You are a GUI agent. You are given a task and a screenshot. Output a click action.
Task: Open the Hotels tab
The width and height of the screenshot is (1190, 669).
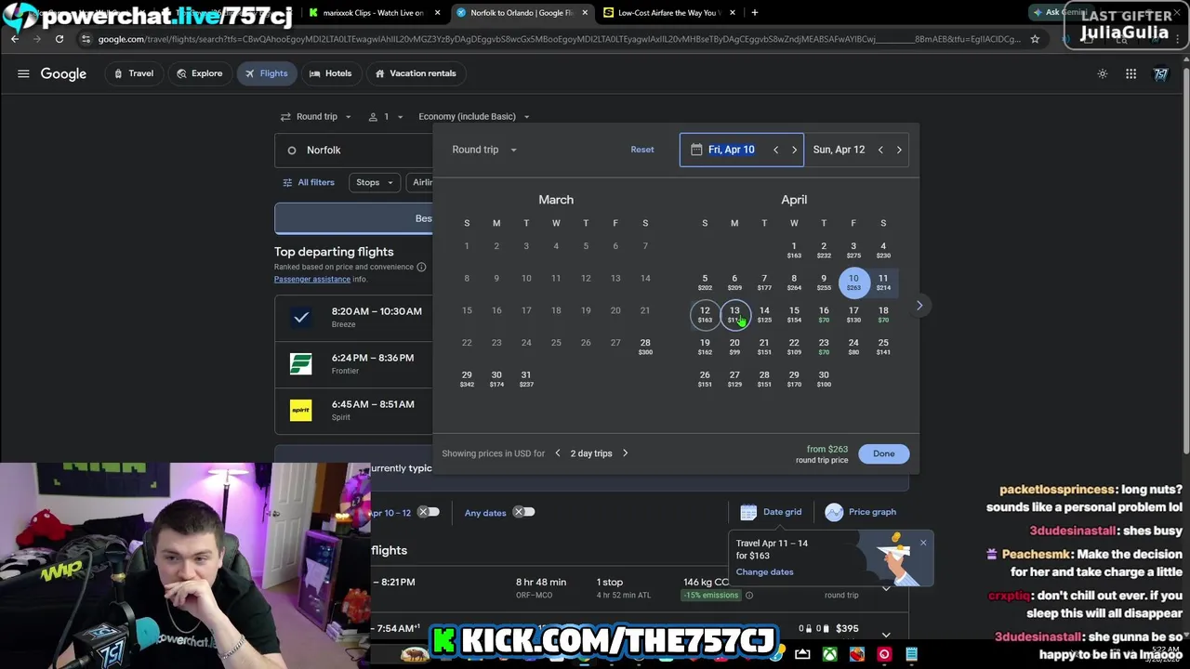point(330,73)
